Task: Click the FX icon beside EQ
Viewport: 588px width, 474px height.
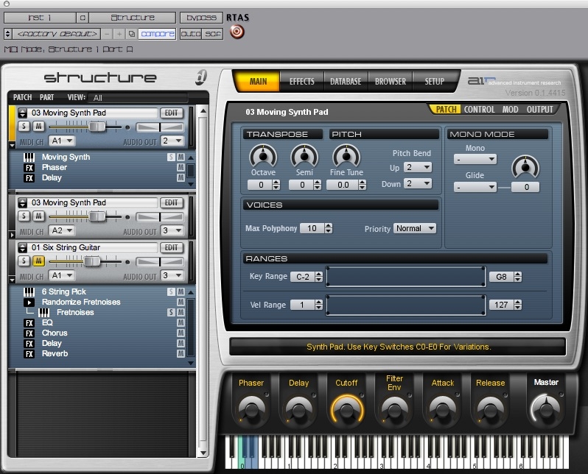Action: (x=29, y=323)
